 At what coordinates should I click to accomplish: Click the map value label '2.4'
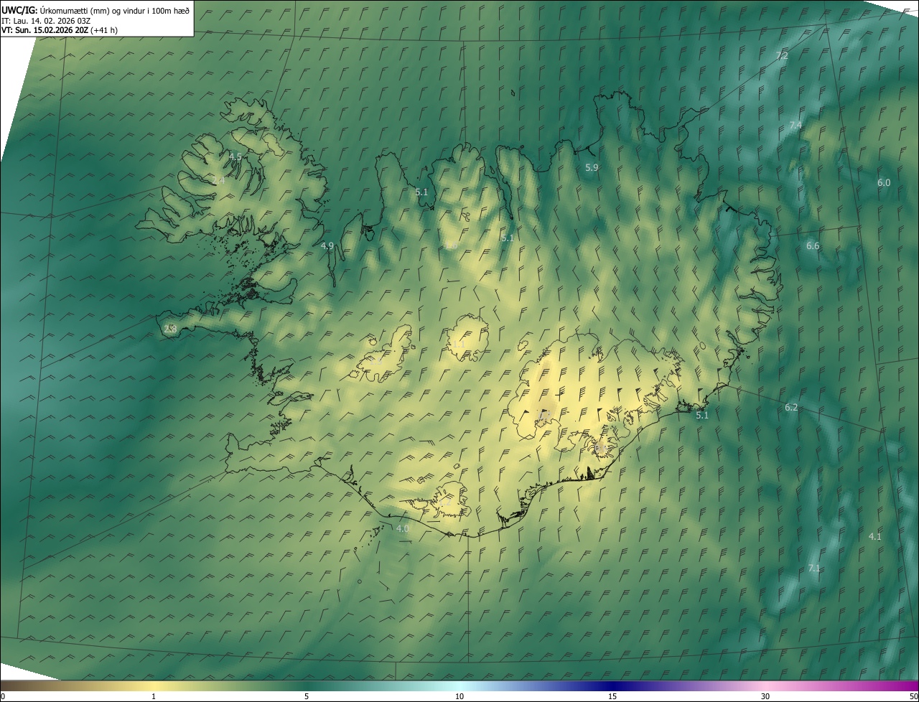(219, 180)
